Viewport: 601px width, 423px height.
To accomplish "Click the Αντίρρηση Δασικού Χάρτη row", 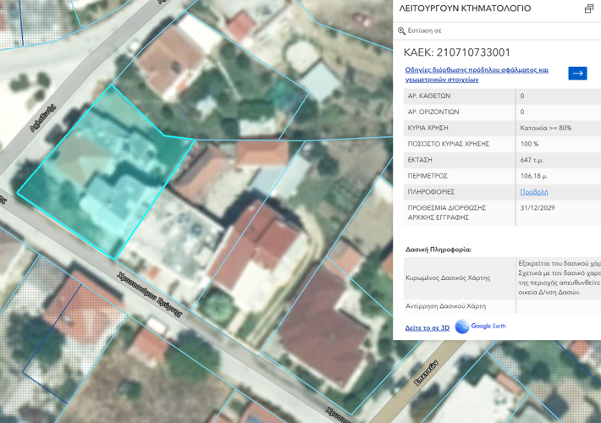I will point(502,306).
